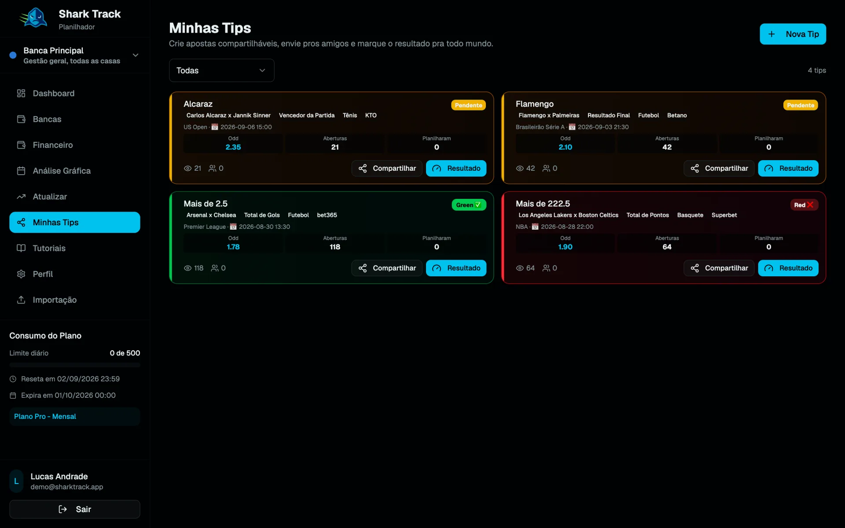Click the users icon on Mais de 222.5 card
The height and width of the screenshot is (528, 845).
click(x=546, y=268)
